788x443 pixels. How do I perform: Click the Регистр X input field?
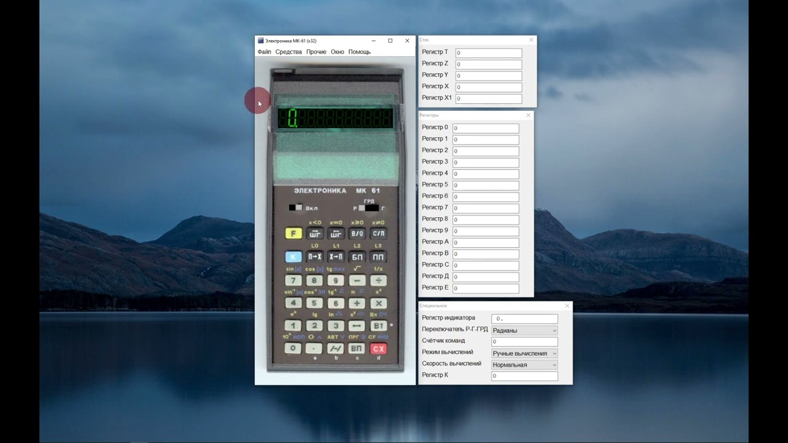click(489, 87)
